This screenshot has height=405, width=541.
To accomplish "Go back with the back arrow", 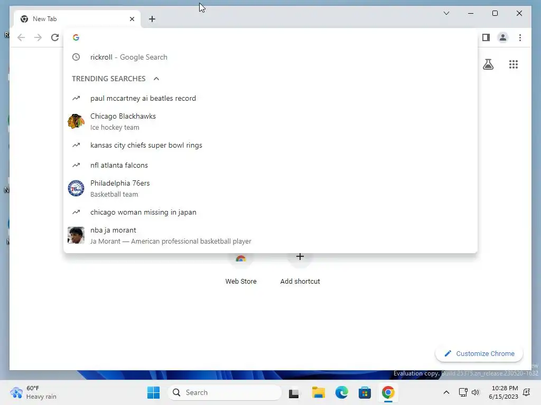I will point(21,37).
